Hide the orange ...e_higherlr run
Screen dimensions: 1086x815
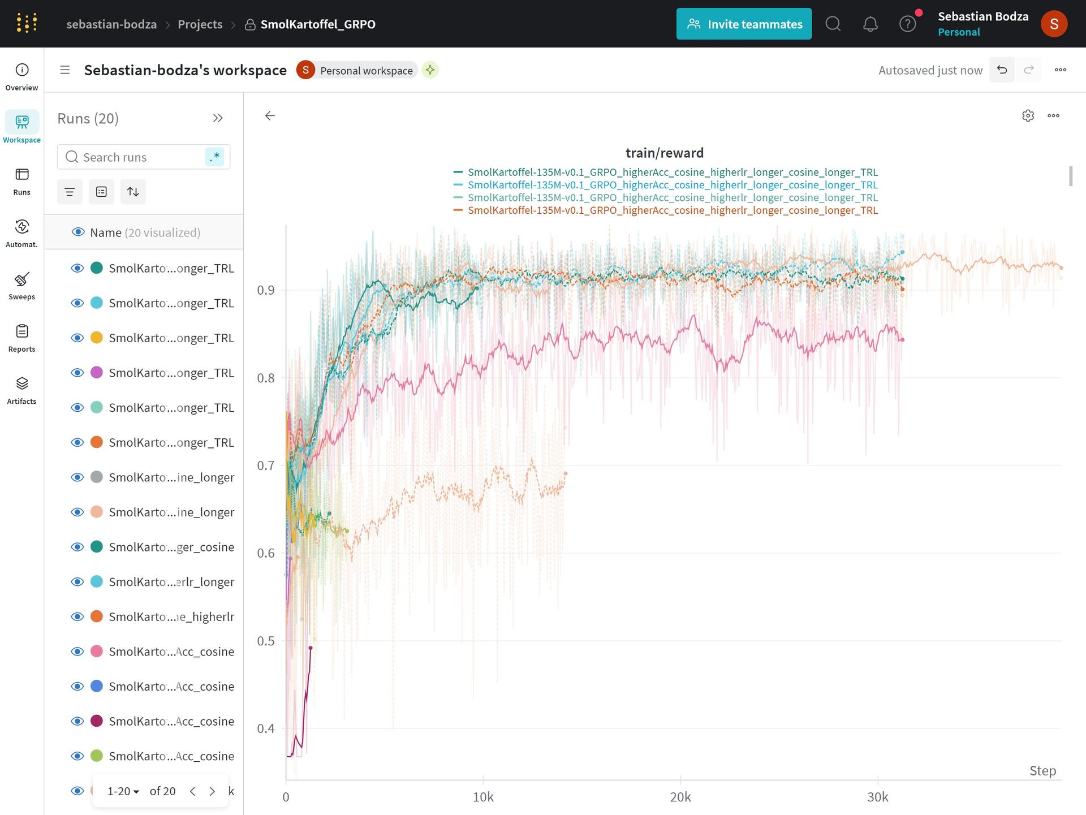pos(77,616)
